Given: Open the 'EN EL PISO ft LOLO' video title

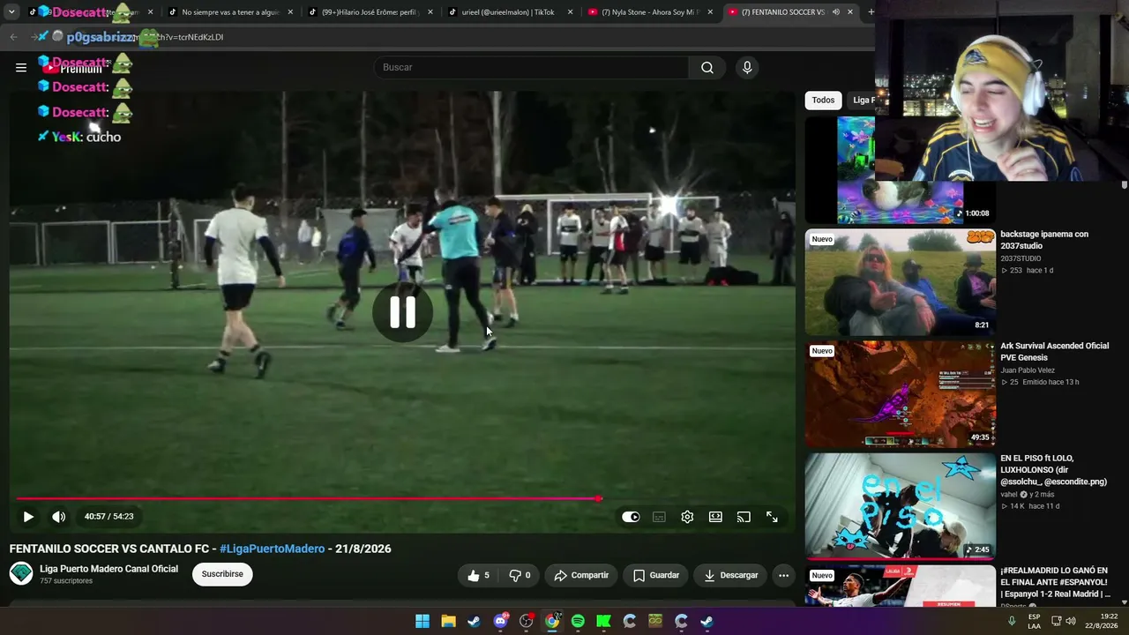Looking at the screenshot, I should click(x=1053, y=470).
